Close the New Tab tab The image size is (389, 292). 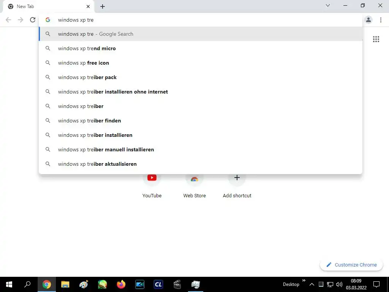point(88,6)
